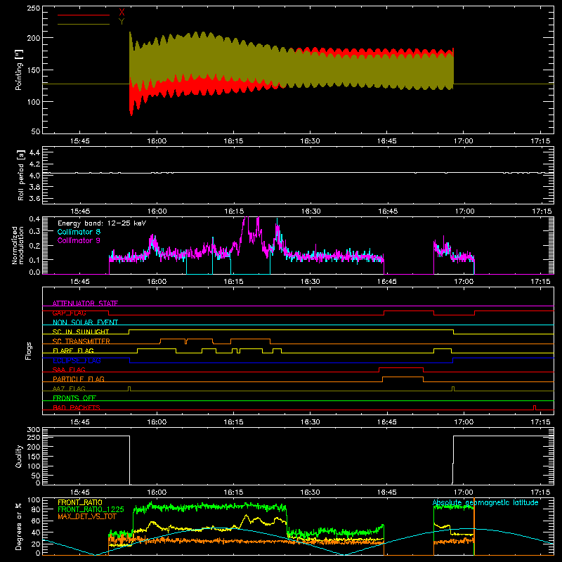Click the 'Degrees or %' axis title

click(x=19, y=526)
